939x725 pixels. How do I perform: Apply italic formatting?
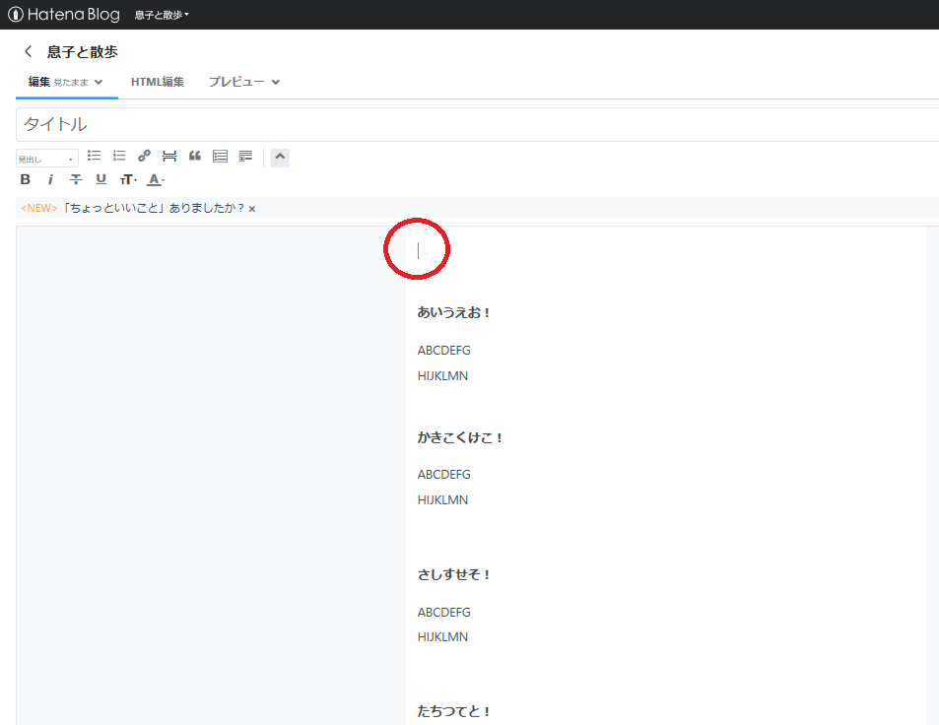[50, 178]
